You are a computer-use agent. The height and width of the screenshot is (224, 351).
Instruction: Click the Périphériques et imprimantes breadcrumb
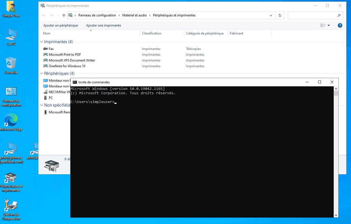coord(174,15)
